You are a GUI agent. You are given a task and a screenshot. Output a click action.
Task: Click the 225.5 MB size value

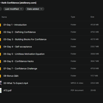click(x=95, y=83)
